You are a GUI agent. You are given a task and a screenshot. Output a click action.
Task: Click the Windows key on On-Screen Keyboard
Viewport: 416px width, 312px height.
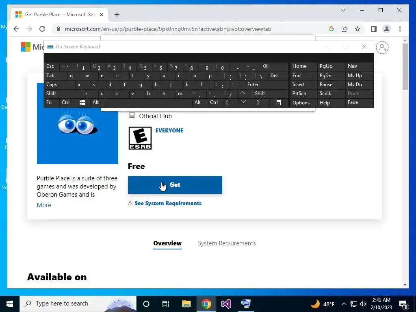click(82, 102)
